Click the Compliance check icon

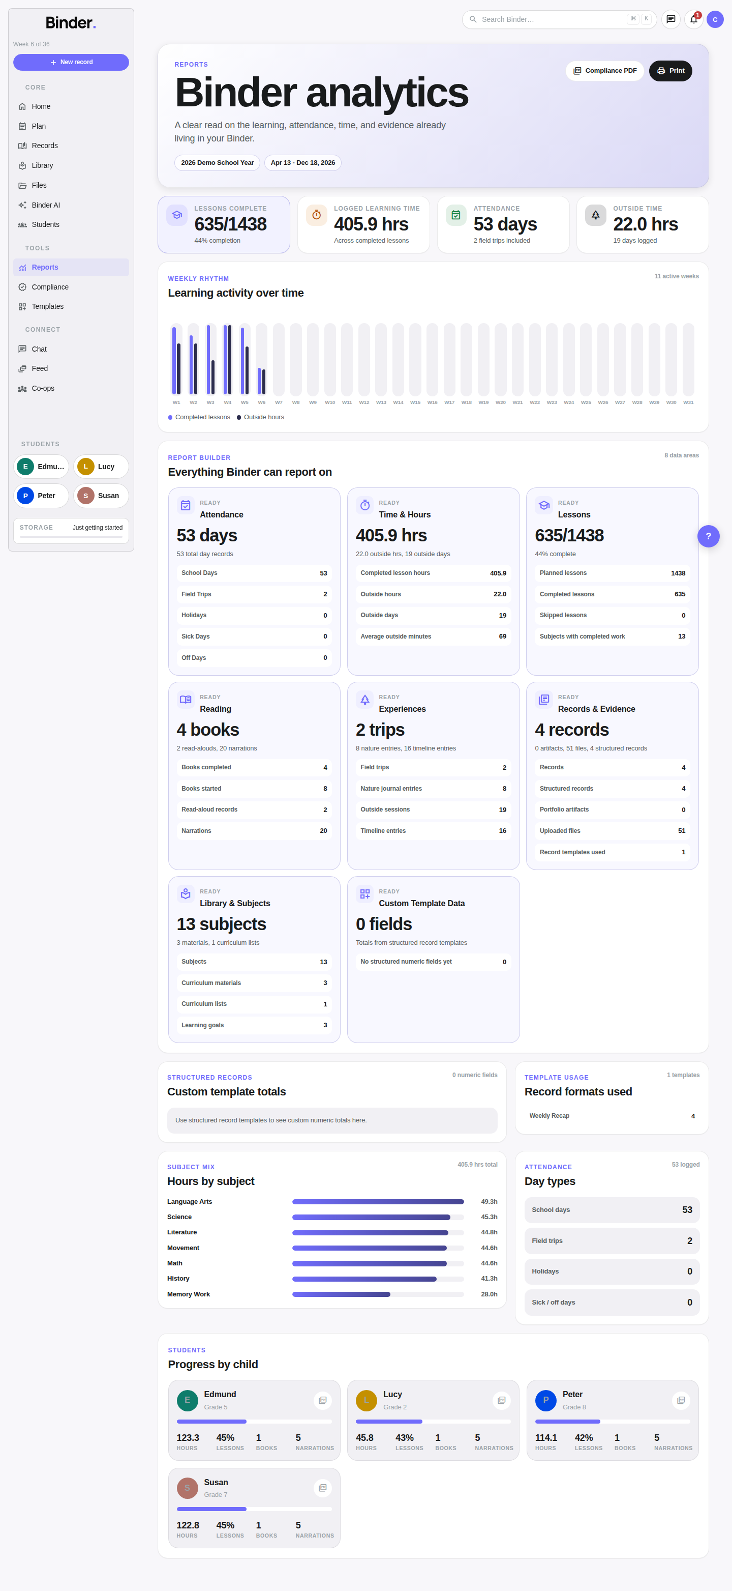tap(22, 287)
